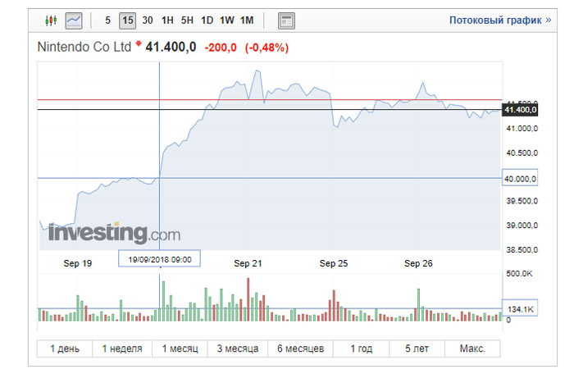Select the area line chart icon
This screenshot has height=383, width=574.
[x=74, y=20]
